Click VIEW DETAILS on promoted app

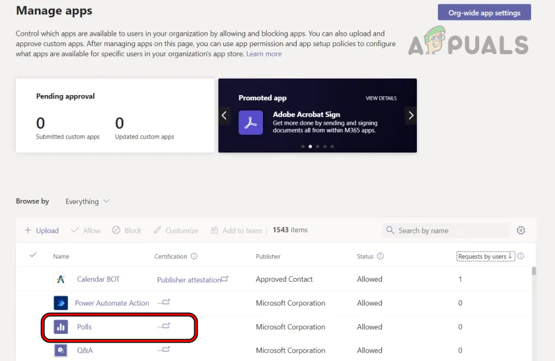click(381, 98)
